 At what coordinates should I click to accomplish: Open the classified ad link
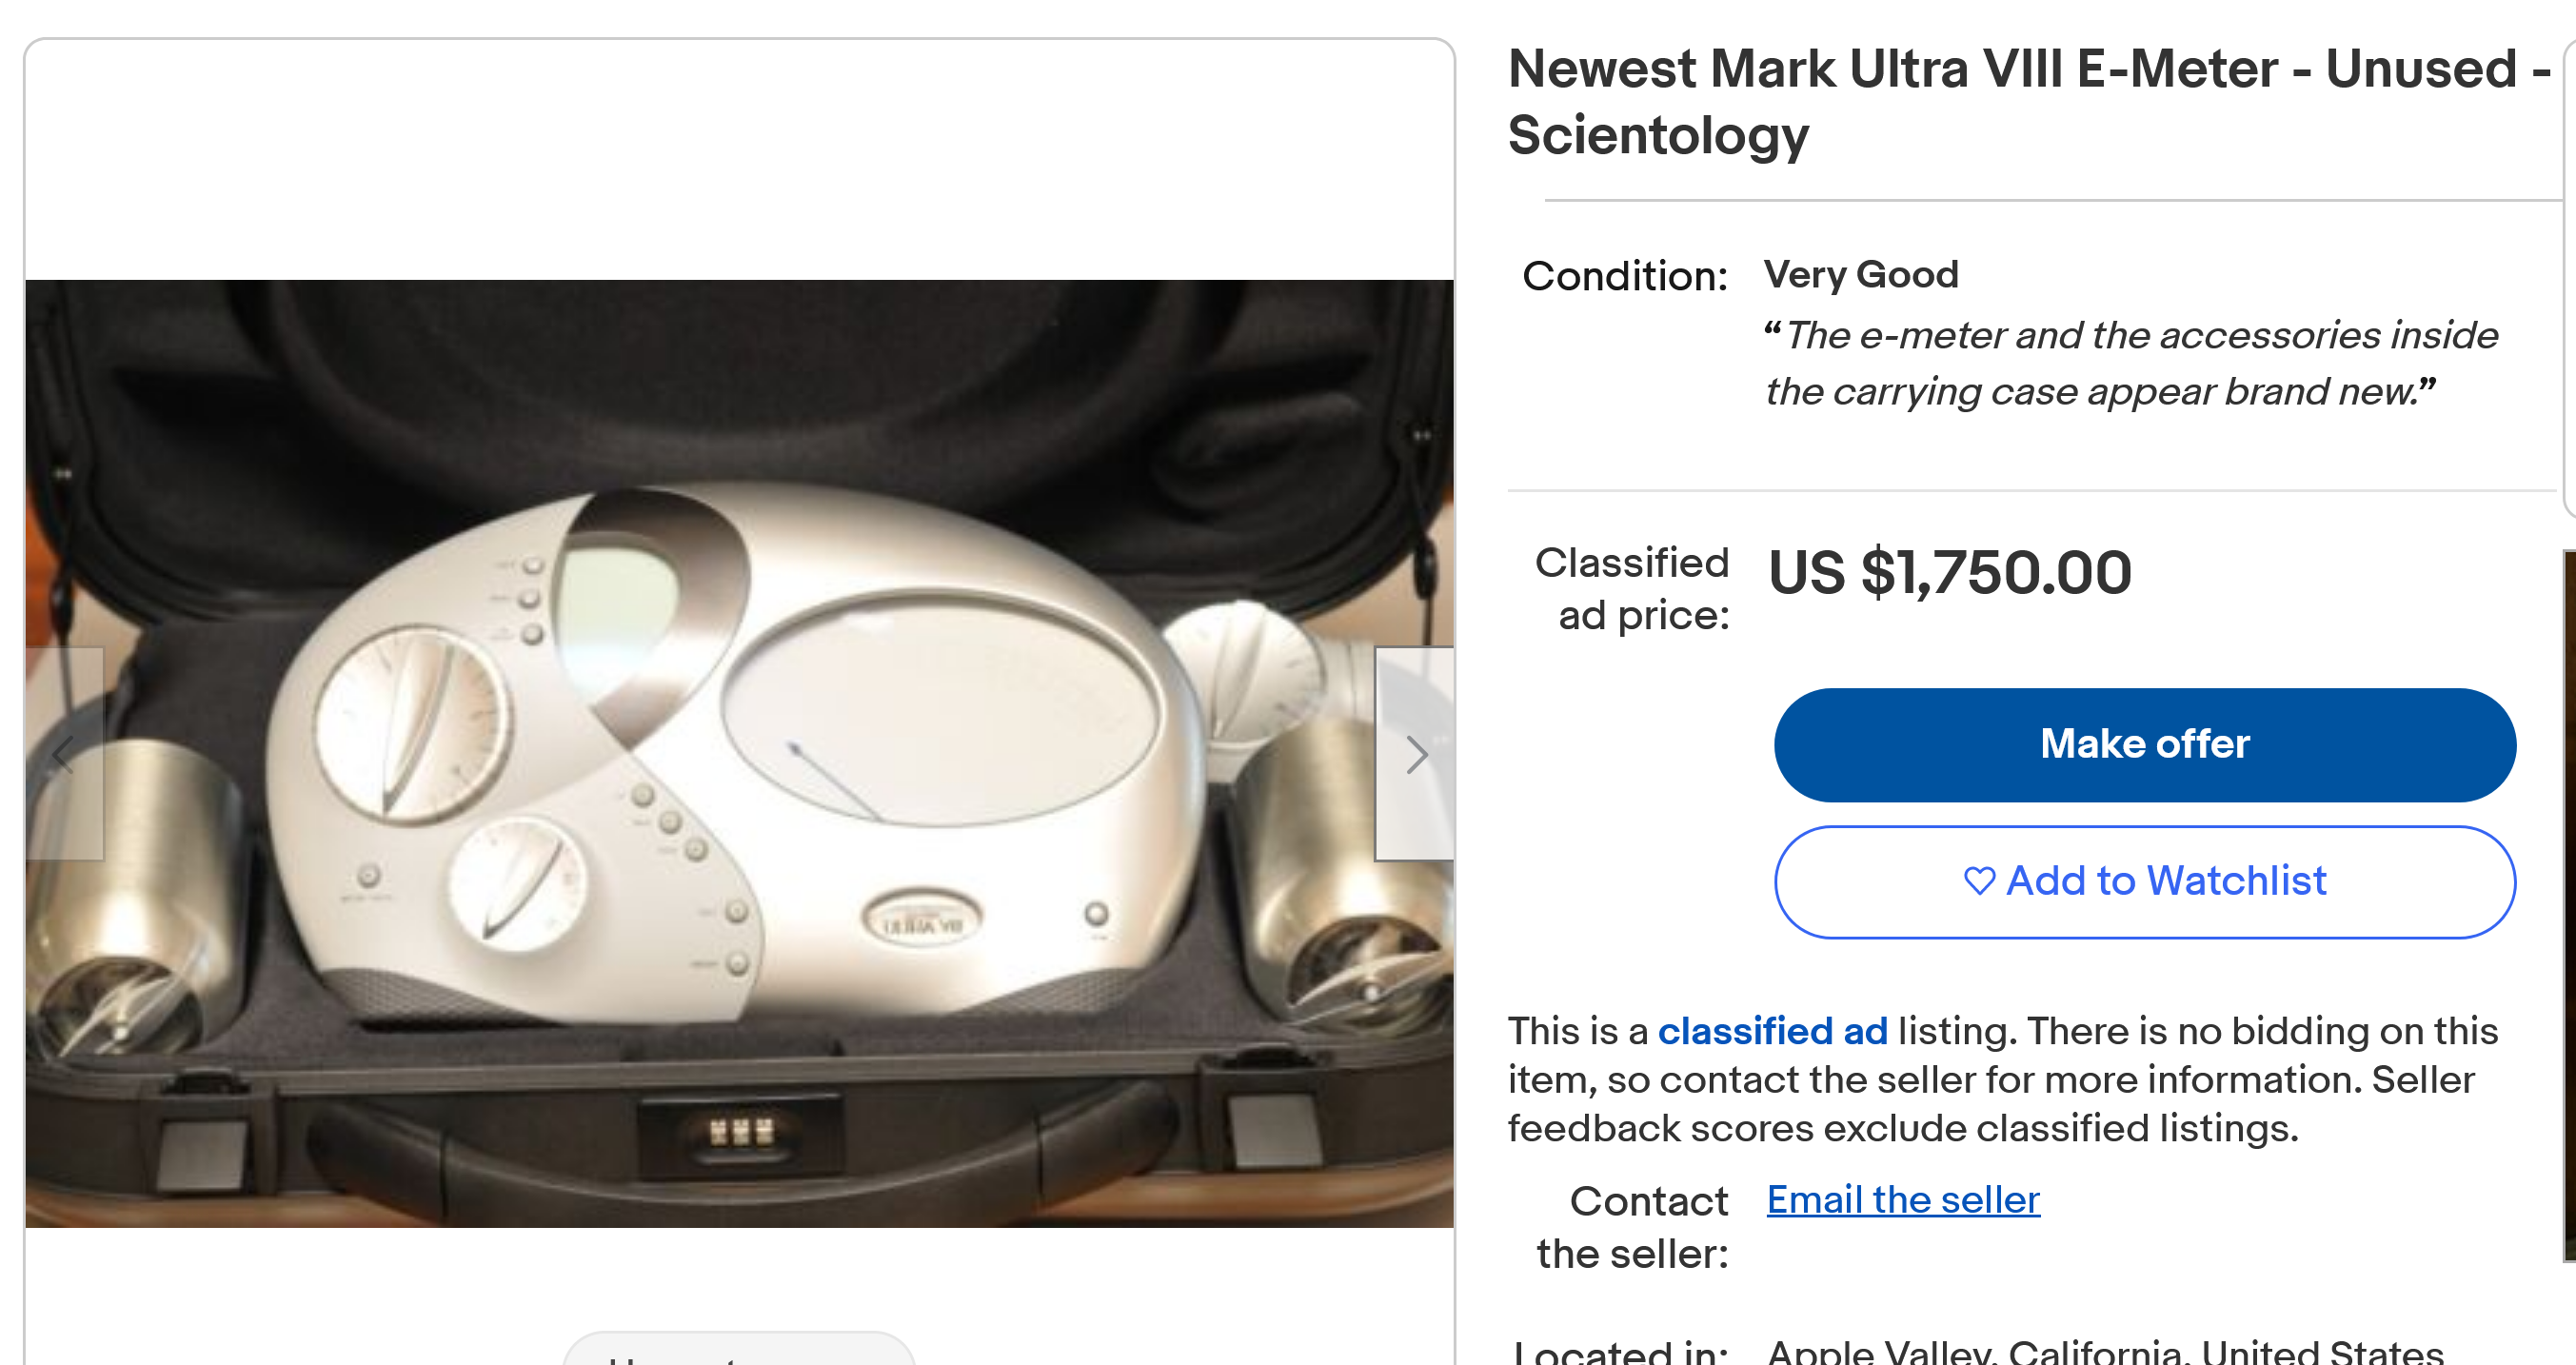tap(1772, 1031)
